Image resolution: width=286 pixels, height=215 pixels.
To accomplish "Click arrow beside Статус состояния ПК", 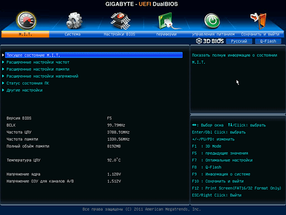I will coord(3,83).
